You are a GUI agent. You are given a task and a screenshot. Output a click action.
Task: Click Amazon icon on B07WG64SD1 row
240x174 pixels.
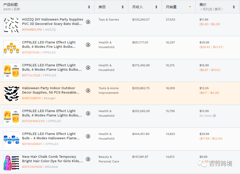tap(88, 136)
